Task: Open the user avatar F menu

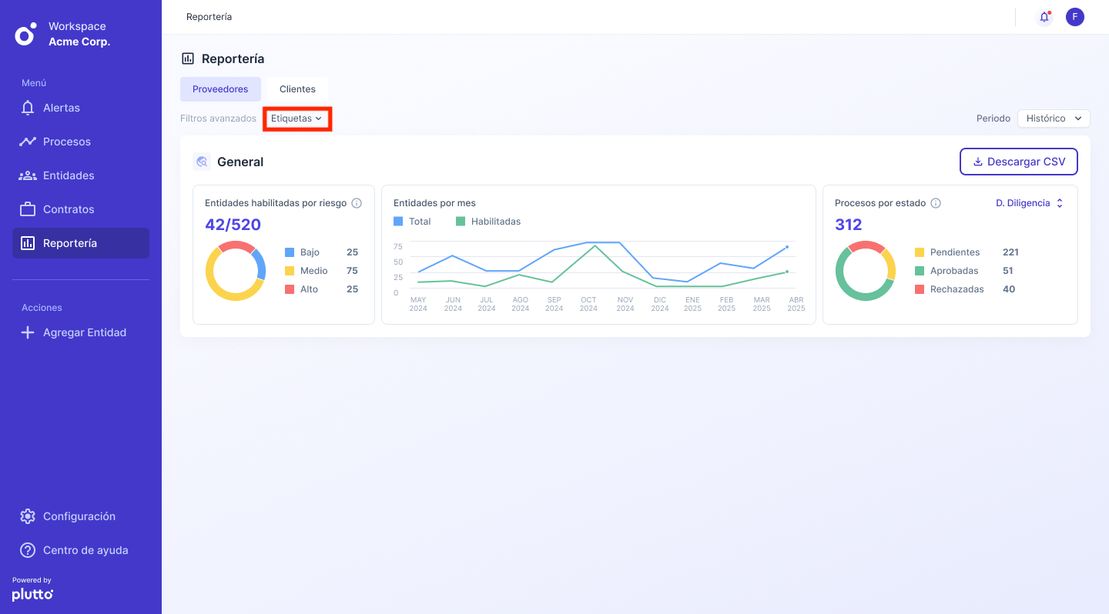Action: [x=1074, y=17]
